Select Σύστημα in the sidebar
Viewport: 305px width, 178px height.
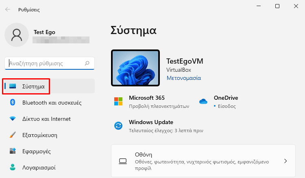(50, 86)
